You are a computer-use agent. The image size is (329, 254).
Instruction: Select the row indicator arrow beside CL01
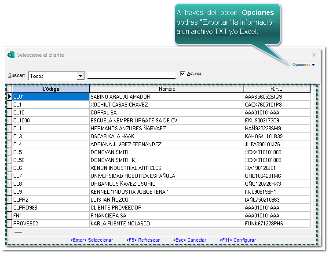[9, 97]
